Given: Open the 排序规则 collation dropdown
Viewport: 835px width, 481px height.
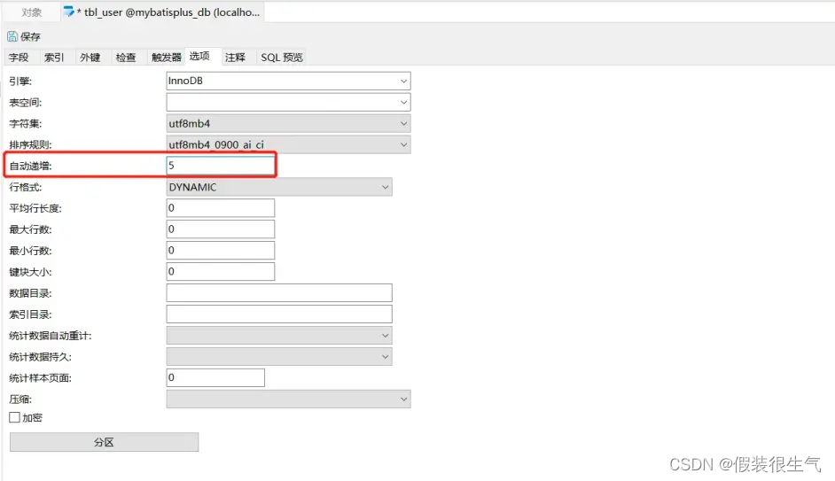Looking at the screenshot, I should click(x=288, y=144).
